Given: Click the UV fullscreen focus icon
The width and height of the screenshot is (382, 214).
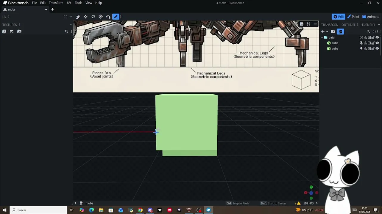Looking at the screenshot, I should click(66, 17).
